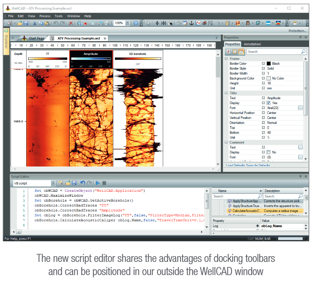Toggle the marker box beside Horizontal Position
This screenshot has width=313, height=284.
[x=263, y=113]
